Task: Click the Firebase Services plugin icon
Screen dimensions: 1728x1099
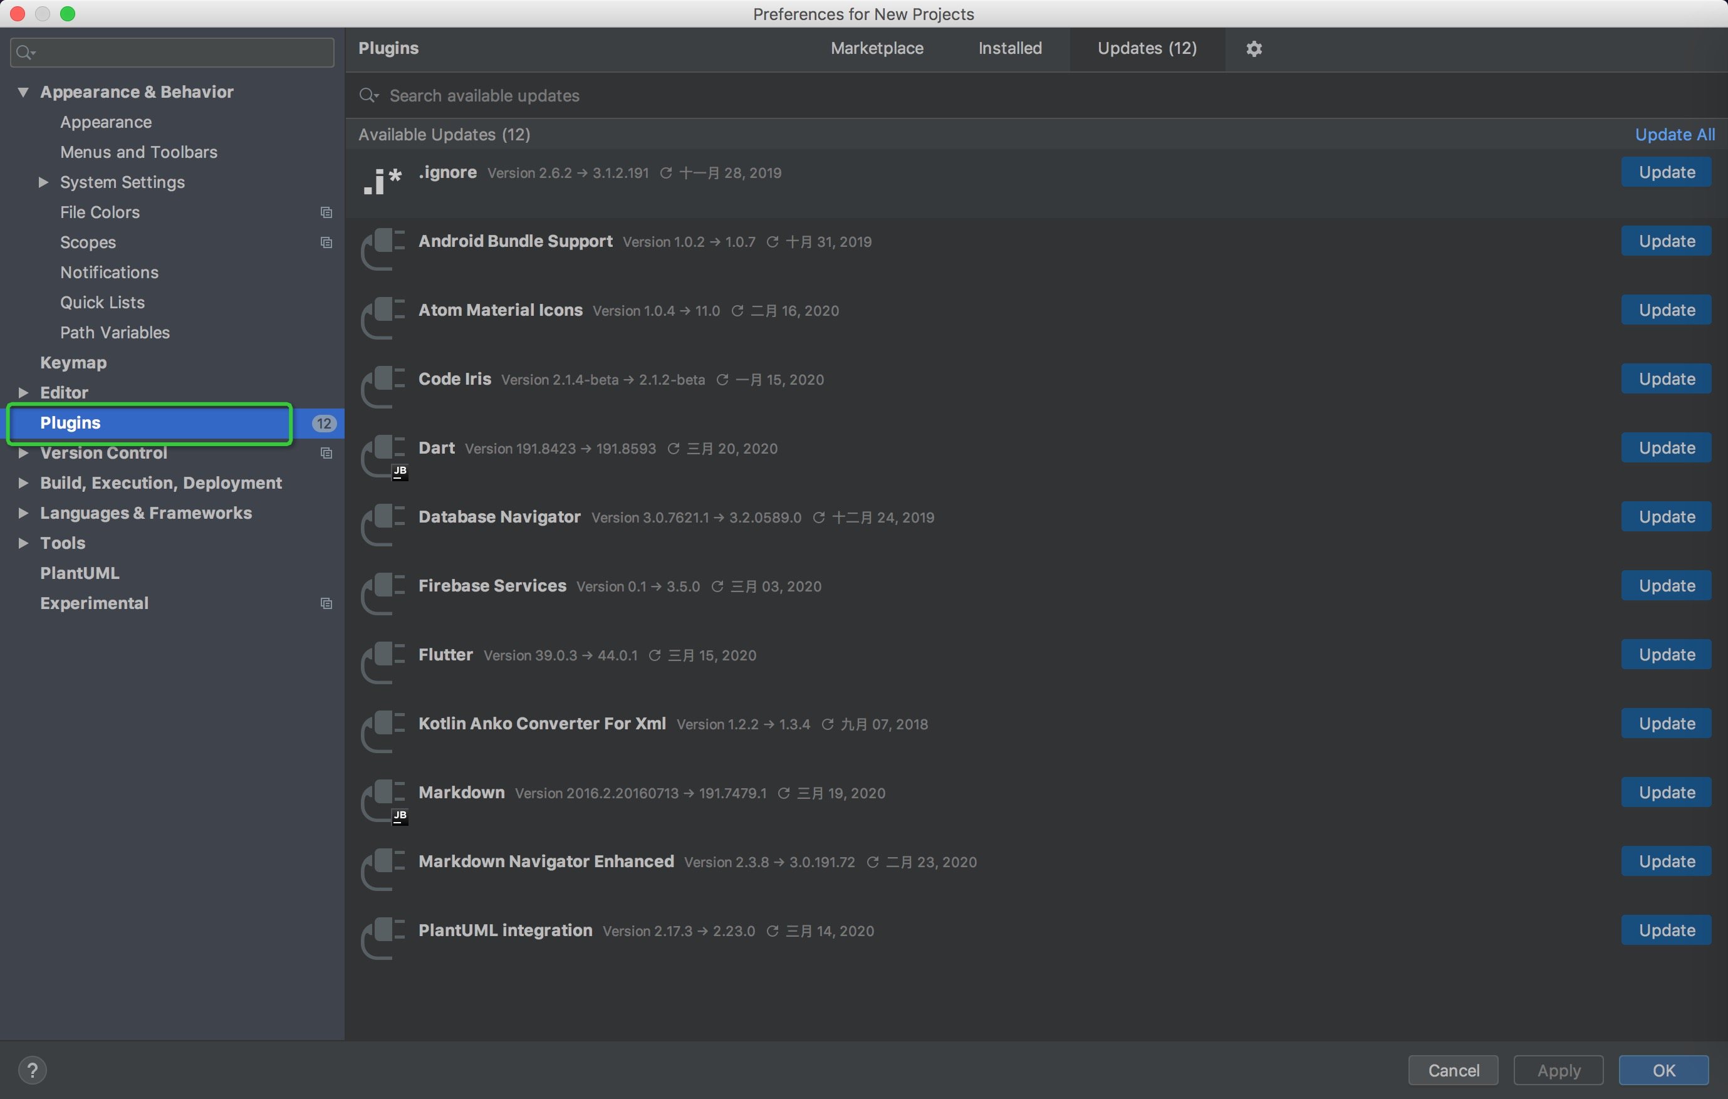Action: pos(383,593)
